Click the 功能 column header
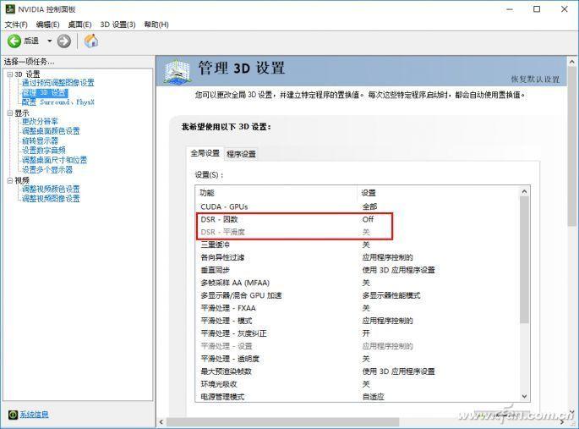 pos(276,193)
